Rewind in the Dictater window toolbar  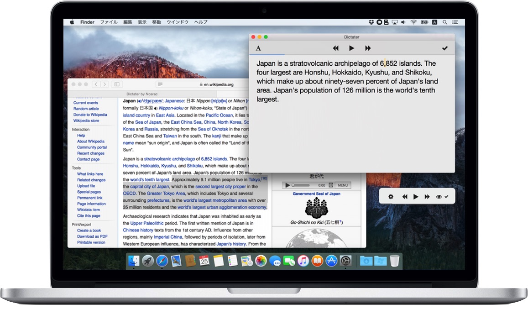coord(336,48)
